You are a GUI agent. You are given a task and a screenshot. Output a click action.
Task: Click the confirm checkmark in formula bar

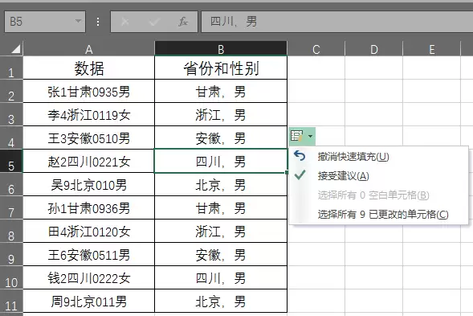(x=154, y=22)
